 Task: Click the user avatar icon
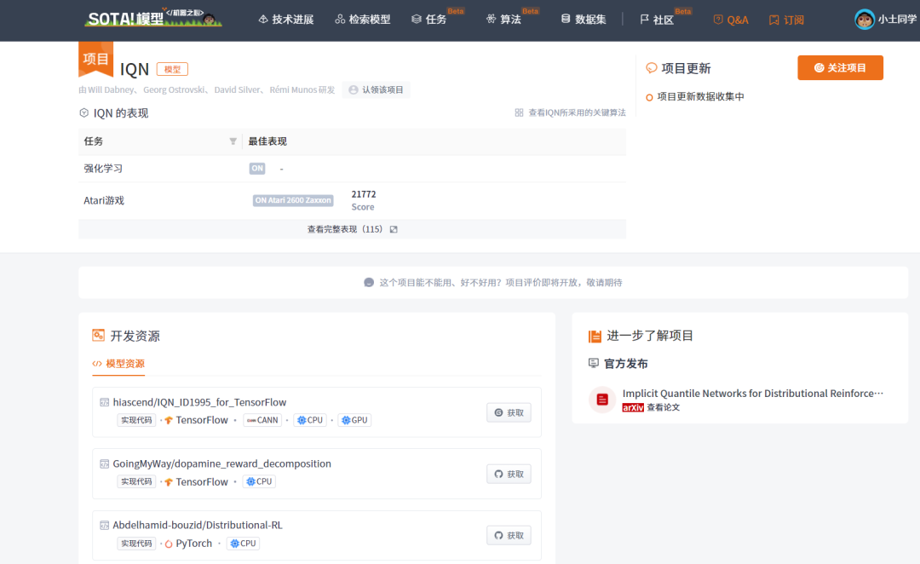(865, 20)
